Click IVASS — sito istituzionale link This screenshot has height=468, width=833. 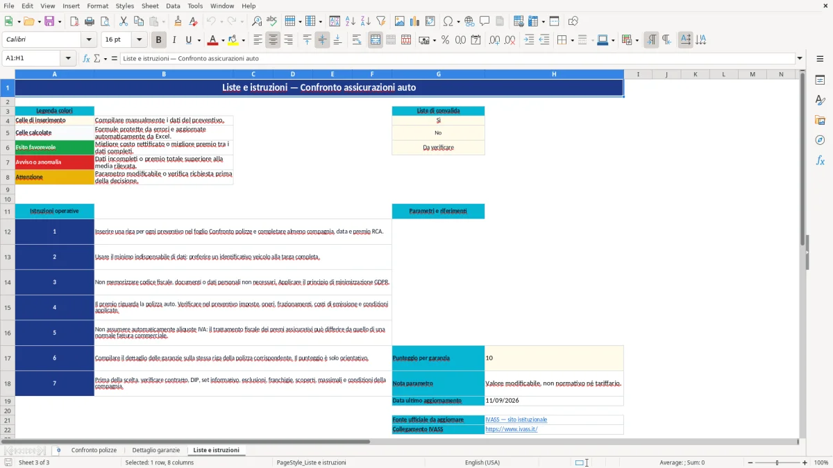pyautogui.click(x=516, y=419)
